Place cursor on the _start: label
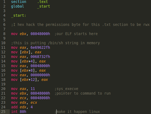This screenshot has height=114, width=151. point(19,16)
